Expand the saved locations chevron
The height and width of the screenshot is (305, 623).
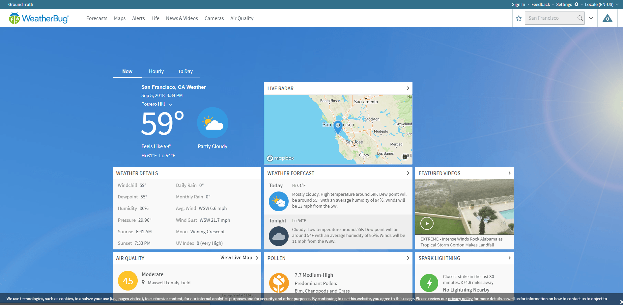(x=591, y=18)
